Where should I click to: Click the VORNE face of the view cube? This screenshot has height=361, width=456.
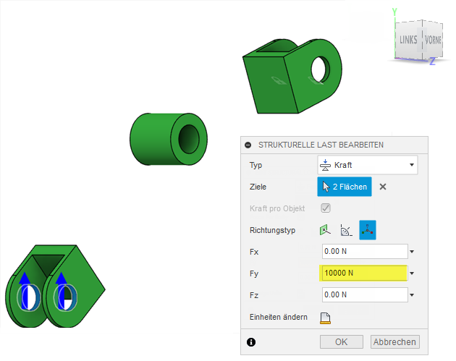tap(433, 40)
